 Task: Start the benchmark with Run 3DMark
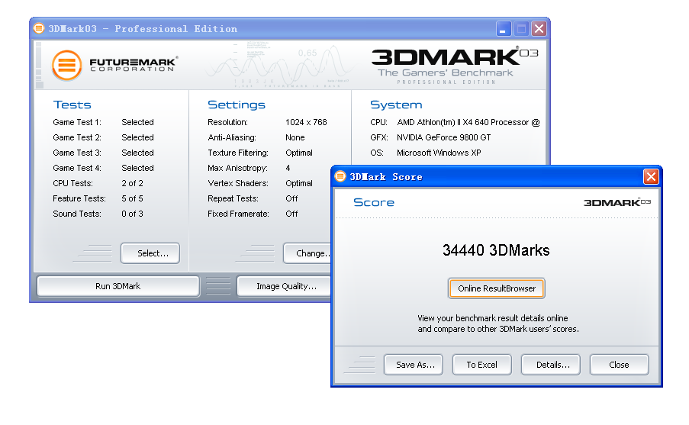point(118,286)
